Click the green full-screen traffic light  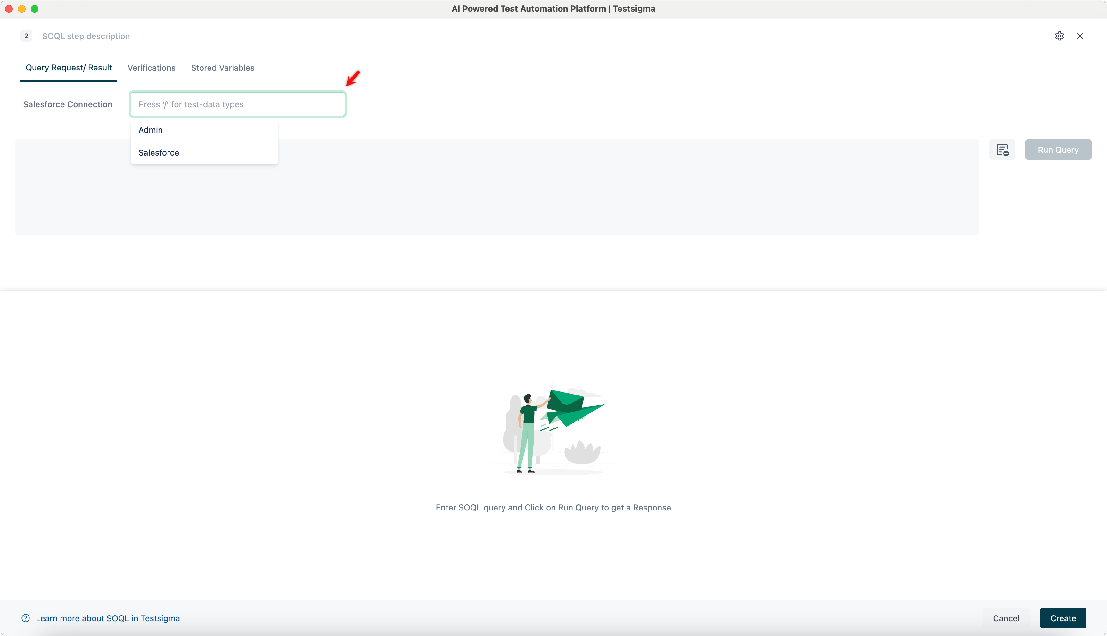[x=35, y=8]
